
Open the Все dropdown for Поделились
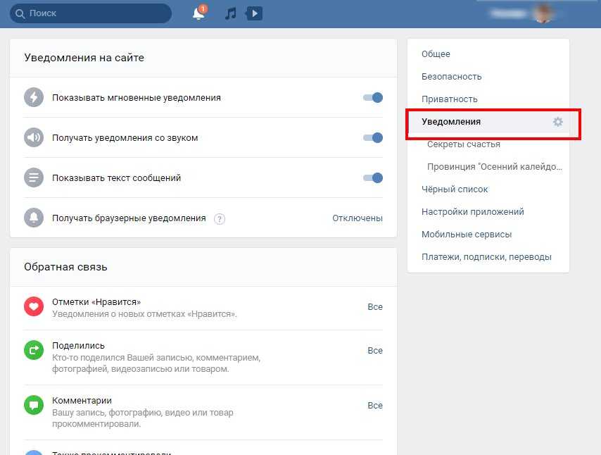tap(375, 351)
